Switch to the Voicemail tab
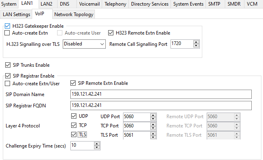Screen dimensions: 263x160 point(89,4)
